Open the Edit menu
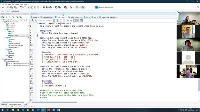This screenshot has width=200, height=112. pos(6,4)
